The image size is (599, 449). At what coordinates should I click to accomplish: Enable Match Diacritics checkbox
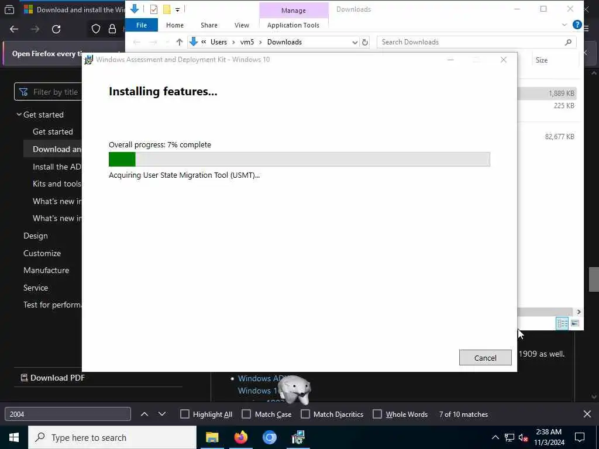(305, 415)
